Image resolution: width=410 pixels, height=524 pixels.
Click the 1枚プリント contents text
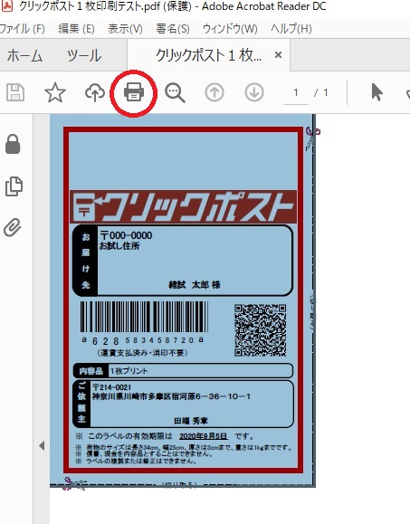click(x=129, y=371)
